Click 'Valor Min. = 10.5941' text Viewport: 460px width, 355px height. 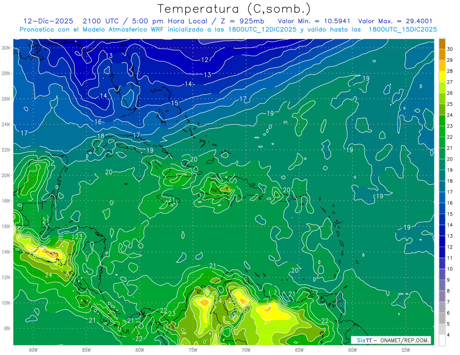coord(314,21)
